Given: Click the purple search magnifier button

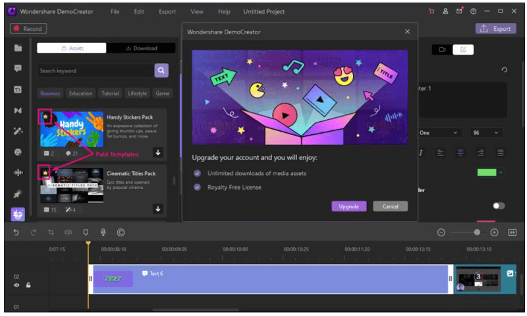Looking at the screenshot, I should (161, 70).
